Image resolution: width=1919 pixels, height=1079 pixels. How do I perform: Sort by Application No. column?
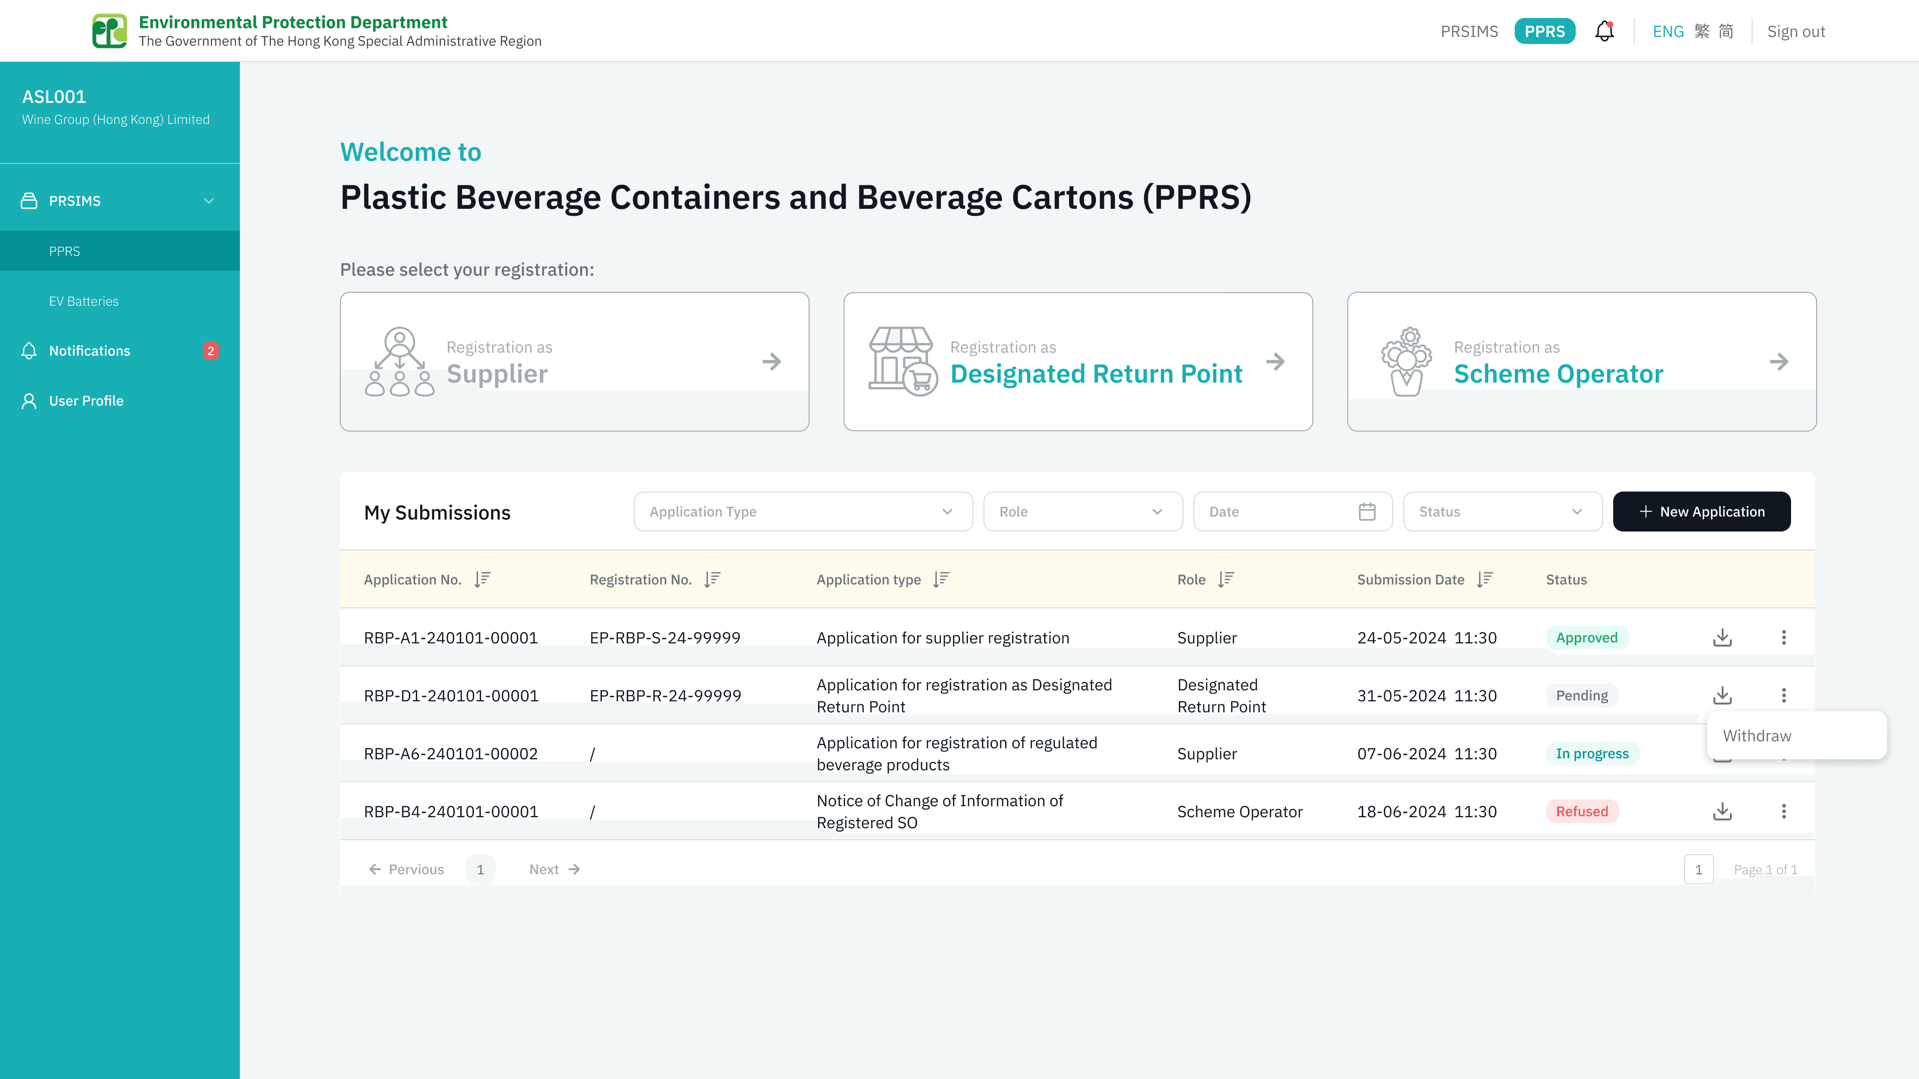click(483, 579)
